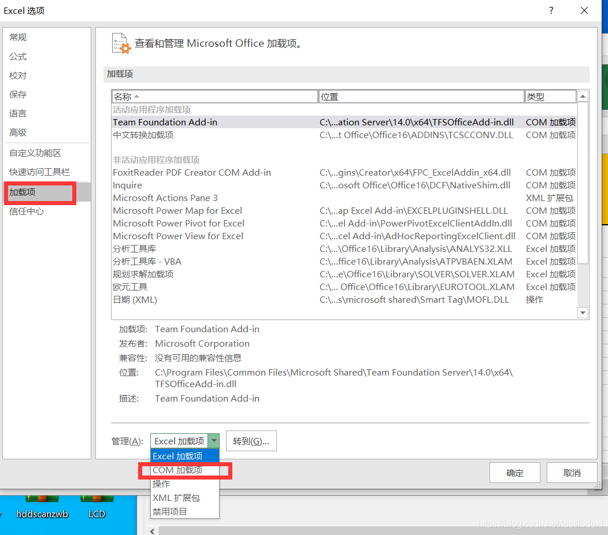Click the add-in list scroll up arrow
The height and width of the screenshot is (535, 608).
[583, 96]
